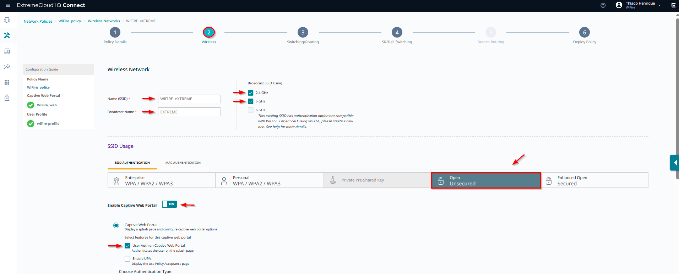Expand the right side panel arrow tab
This screenshot has height=274, width=679.
(x=674, y=163)
